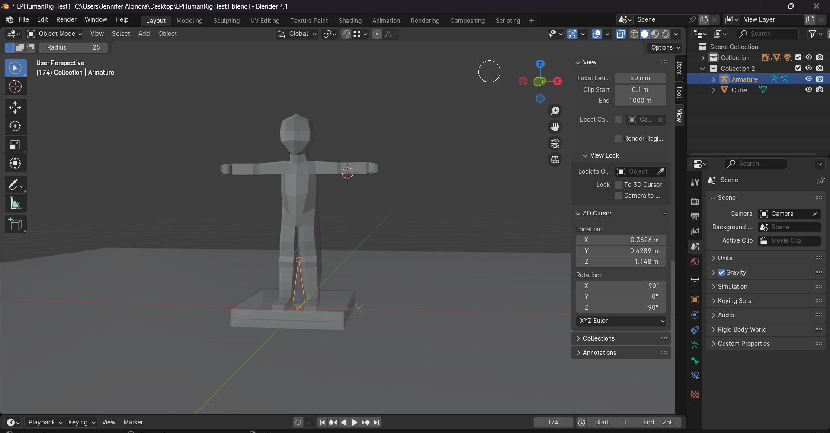Toggle the camera view icon
This screenshot has width=830, height=433.
[x=555, y=143]
